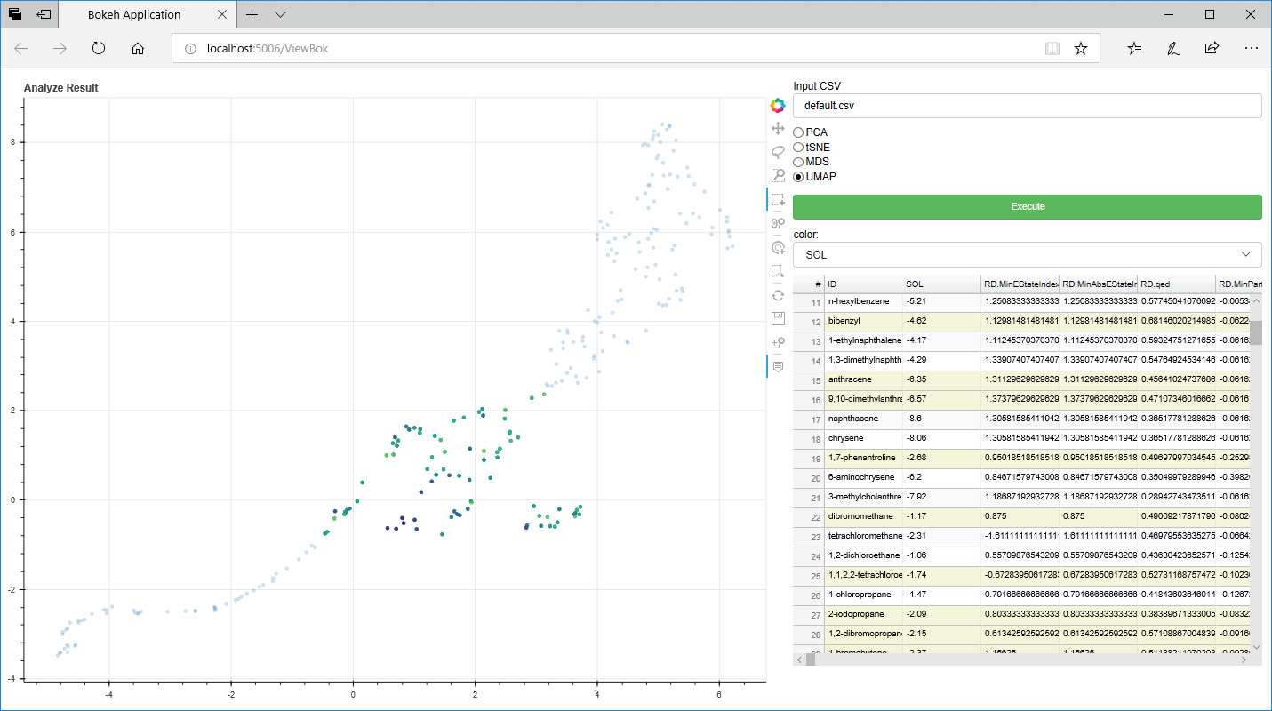Pick the MDS radio button

point(798,162)
